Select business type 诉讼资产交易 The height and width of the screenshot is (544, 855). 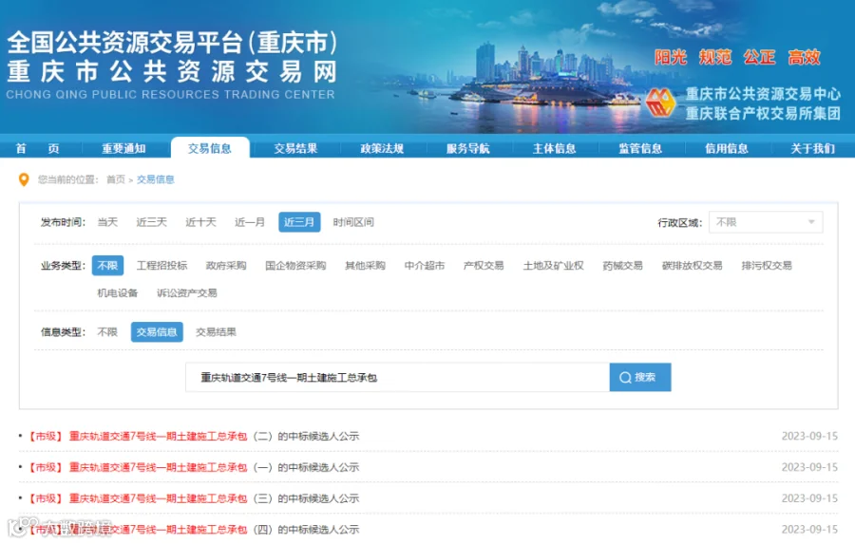187,292
